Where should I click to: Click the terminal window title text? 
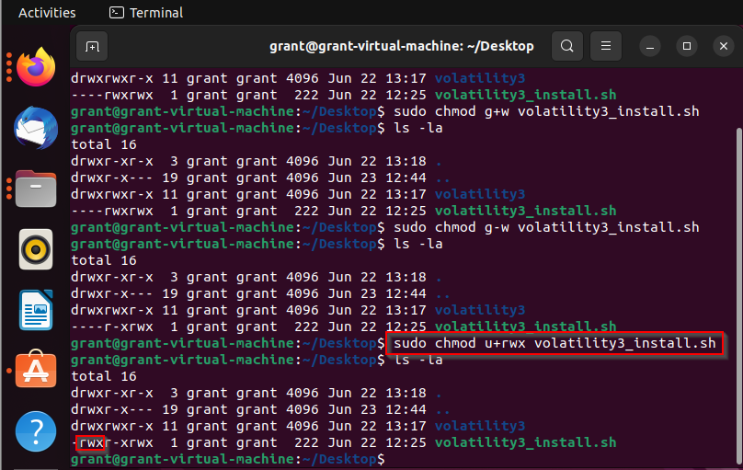pyautogui.click(x=401, y=46)
